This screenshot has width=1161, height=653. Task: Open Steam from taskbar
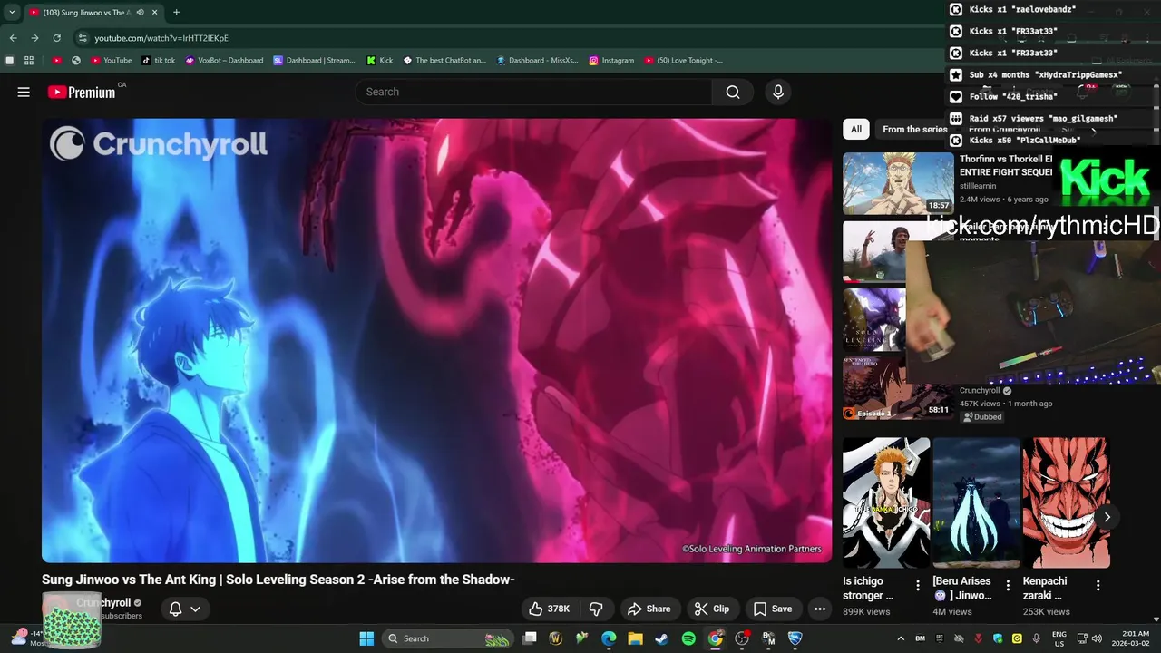pyautogui.click(x=661, y=638)
